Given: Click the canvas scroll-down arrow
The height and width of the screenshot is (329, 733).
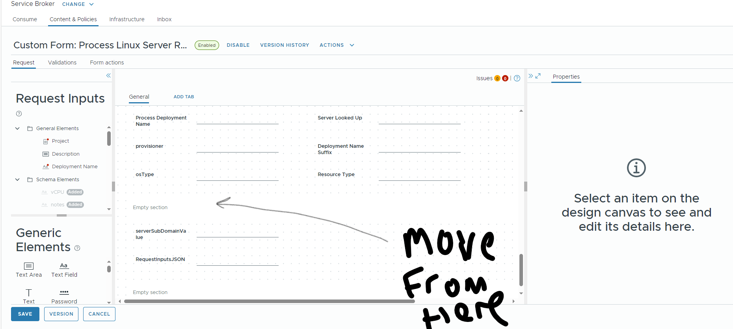Looking at the screenshot, I should pos(521,293).
